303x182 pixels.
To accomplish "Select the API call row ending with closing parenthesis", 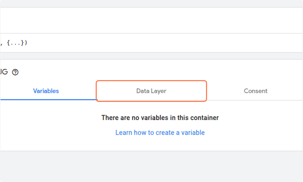I will point(151,43).
